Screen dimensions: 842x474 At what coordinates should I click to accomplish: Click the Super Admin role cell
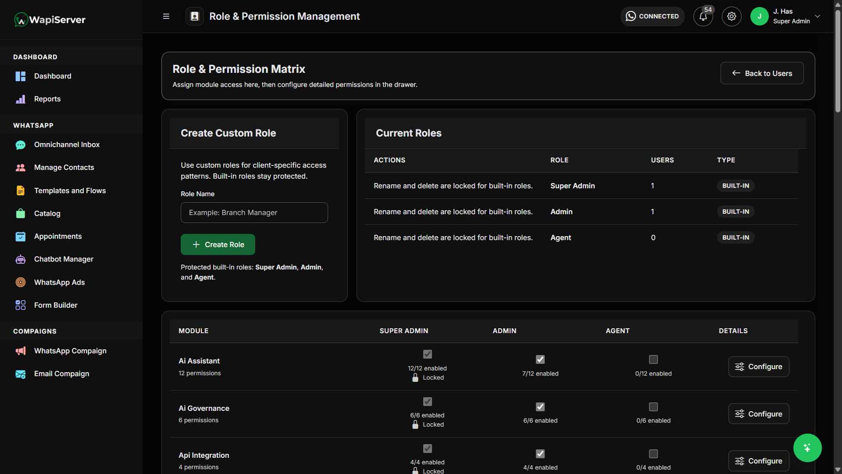pos(573,186)
